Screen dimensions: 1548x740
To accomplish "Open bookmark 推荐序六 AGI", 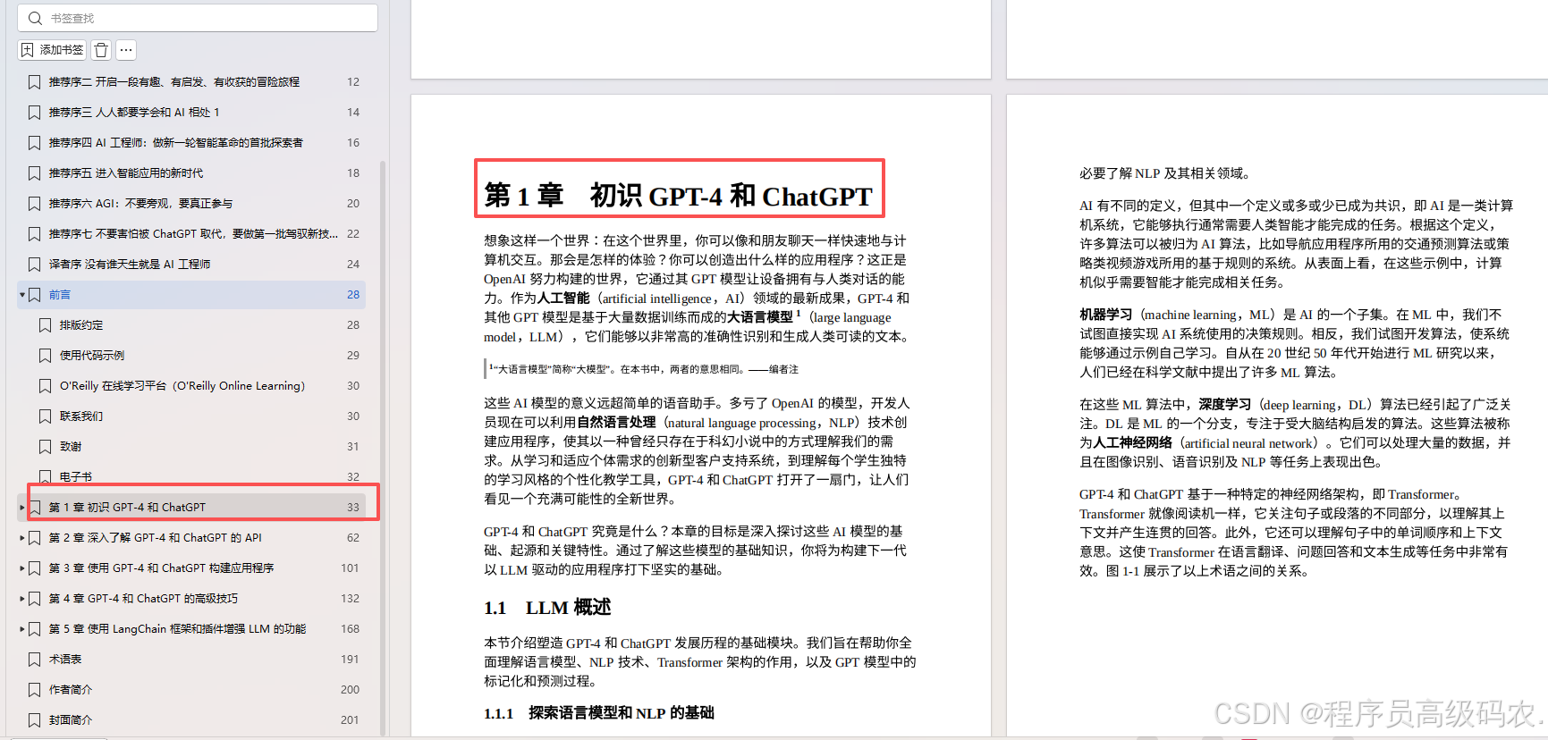I will [140, 204].
